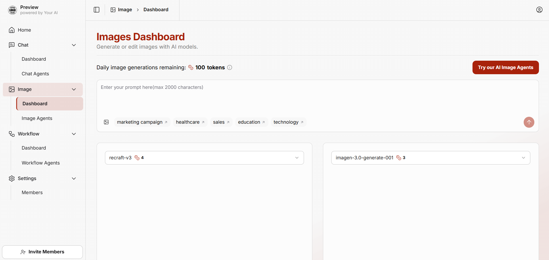Viewport: 549px width, 260px height.
Task: Choose the technology prompt suggestion
Action: click(288, 122)
